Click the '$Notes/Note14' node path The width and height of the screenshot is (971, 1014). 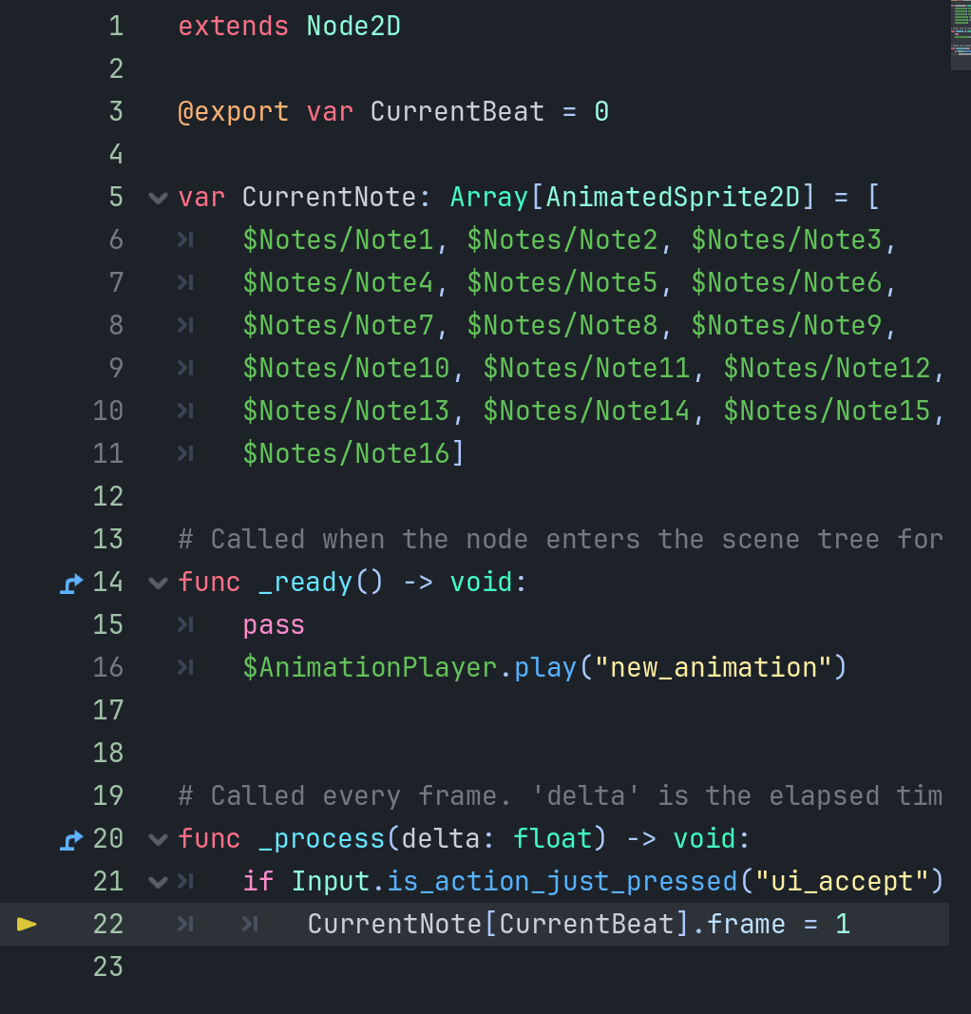point(586,411)
